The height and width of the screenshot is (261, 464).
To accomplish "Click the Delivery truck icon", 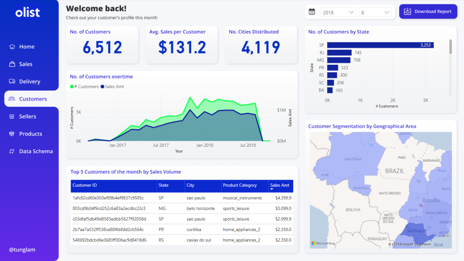I will point(12,82).
